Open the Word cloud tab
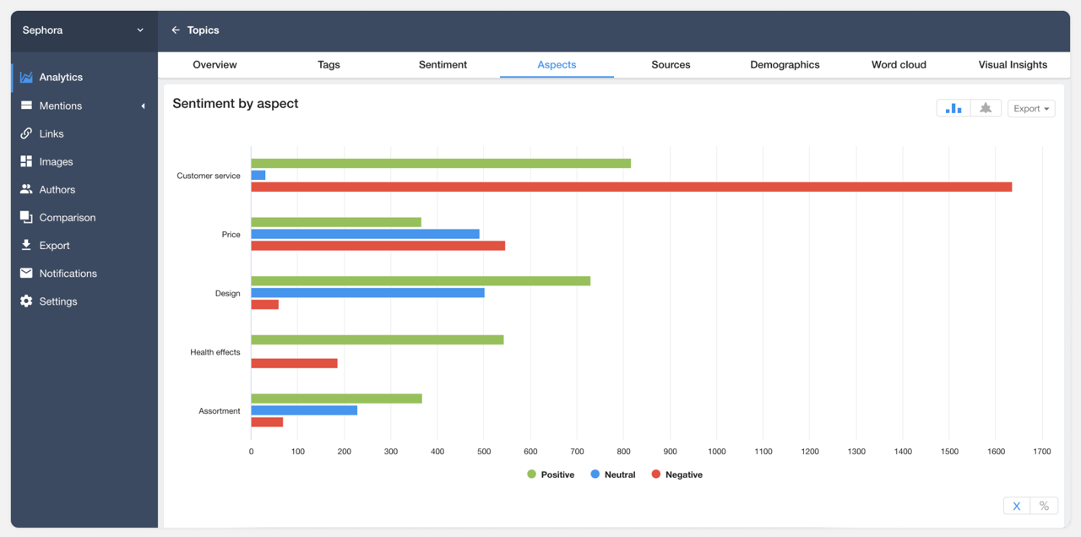 coord(899,65)
